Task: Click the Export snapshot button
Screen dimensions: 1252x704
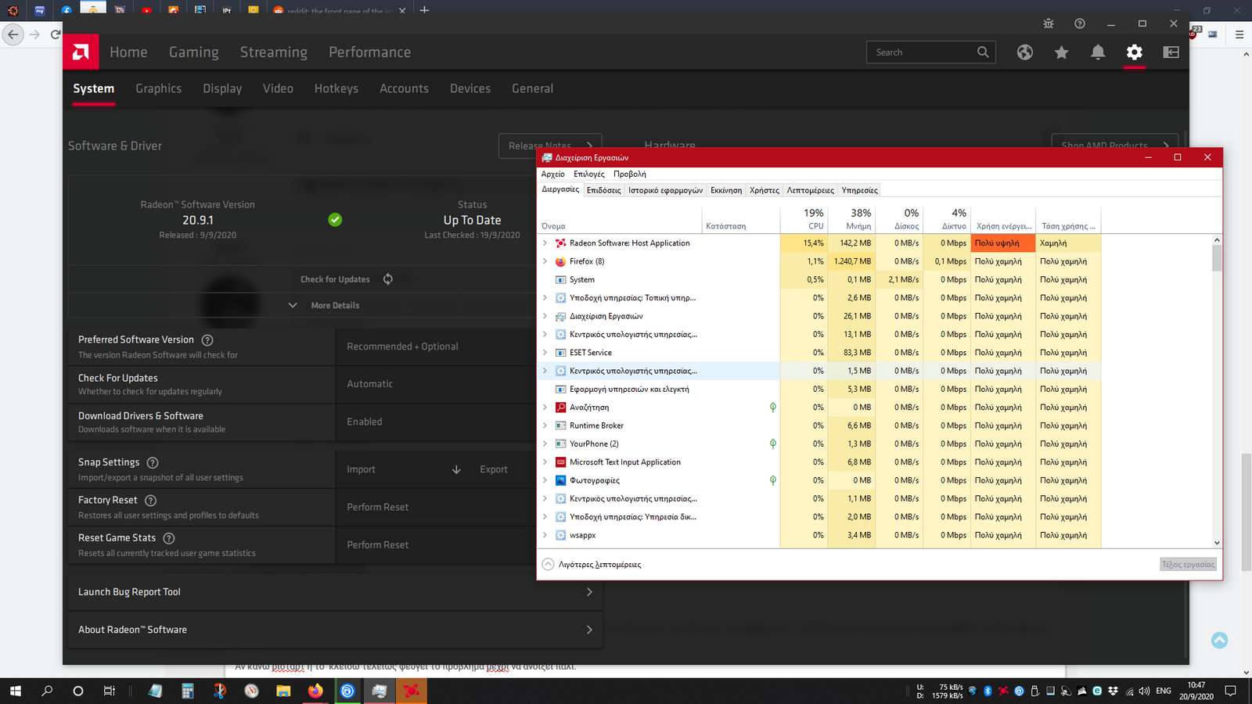Action: [494, 470]
